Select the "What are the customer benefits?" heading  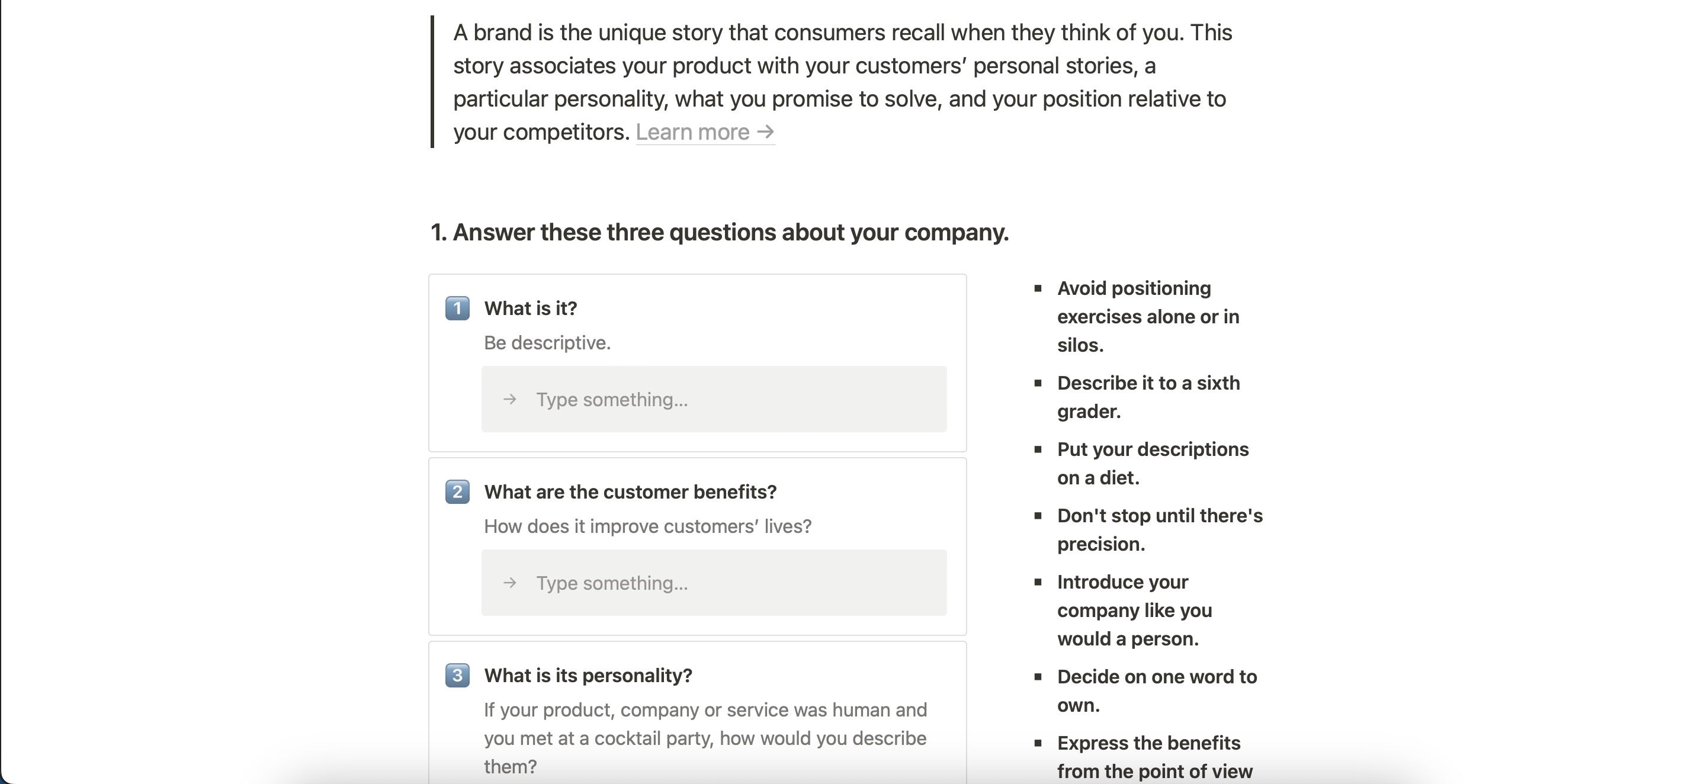pos(630,492)
